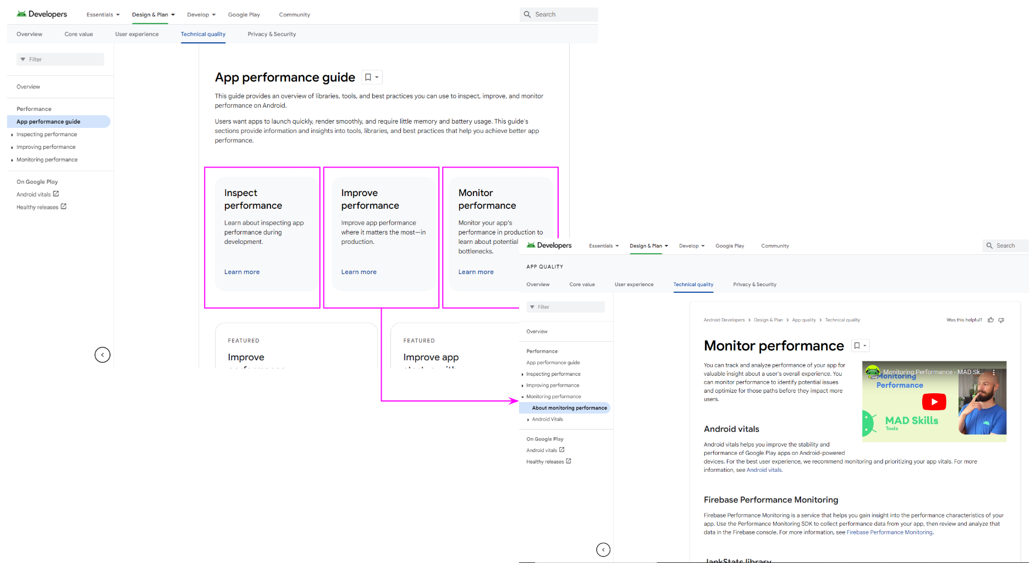Click the Monitoring Performance - MAD Skills video title

tap(933, 372)
